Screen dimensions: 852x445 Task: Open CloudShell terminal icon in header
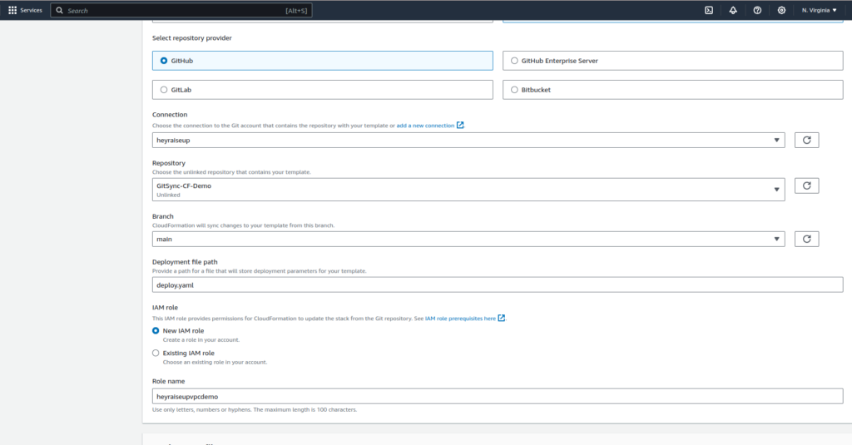pos(708,10)
